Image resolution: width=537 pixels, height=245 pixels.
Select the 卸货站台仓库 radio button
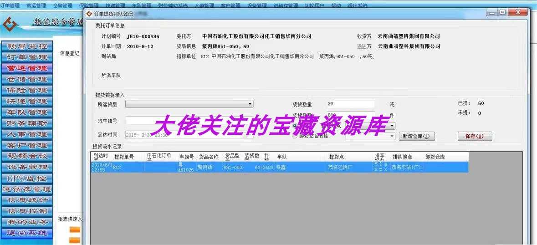295,136
